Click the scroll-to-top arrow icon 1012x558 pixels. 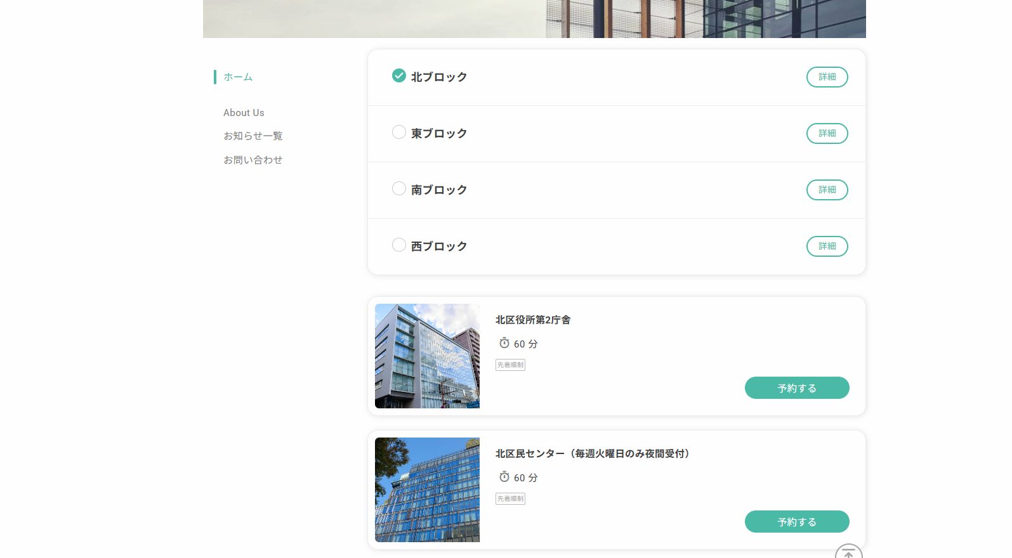[848, 552]
